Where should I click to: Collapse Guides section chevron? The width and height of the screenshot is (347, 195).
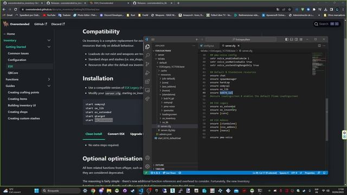pyautogui.click(x=49, y=86)
